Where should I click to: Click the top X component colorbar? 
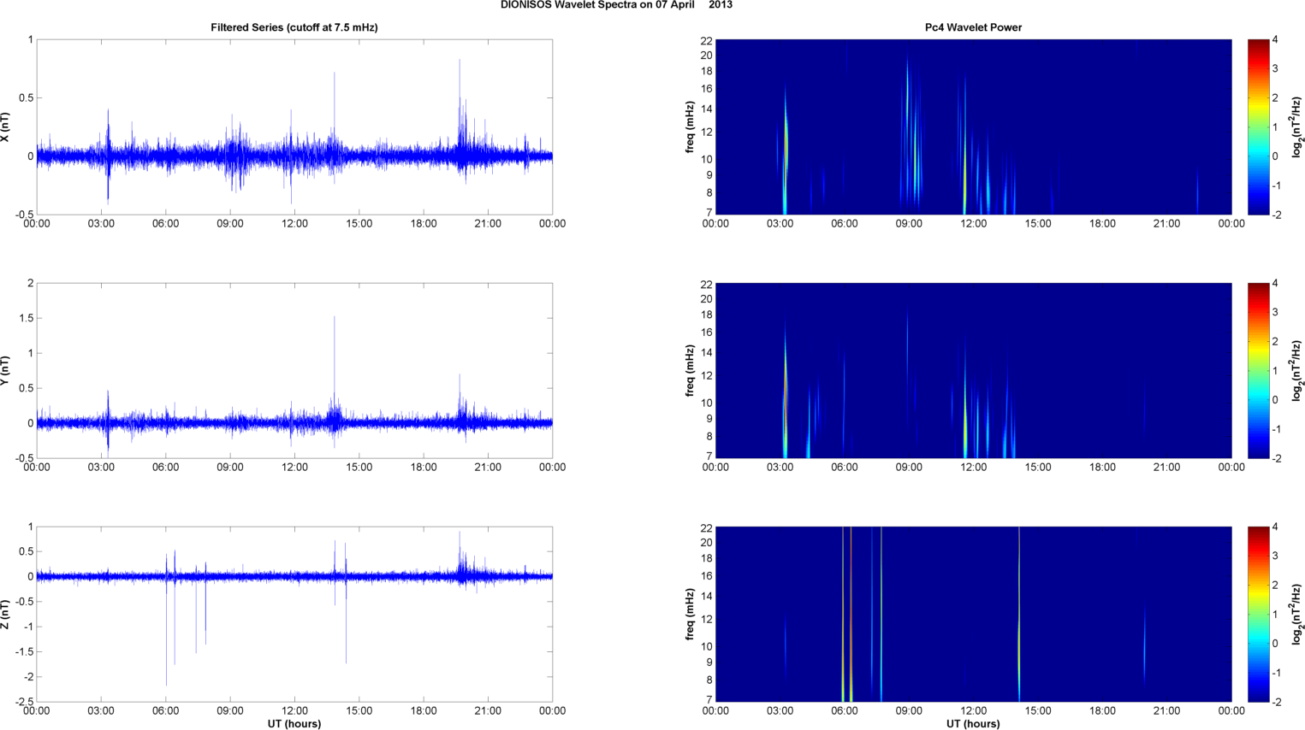point(1257,127)
